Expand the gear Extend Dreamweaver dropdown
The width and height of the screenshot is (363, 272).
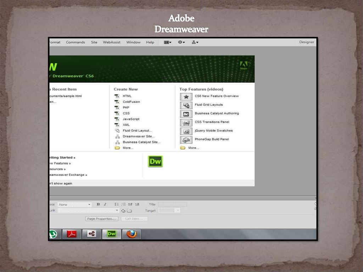pos(181,42)
